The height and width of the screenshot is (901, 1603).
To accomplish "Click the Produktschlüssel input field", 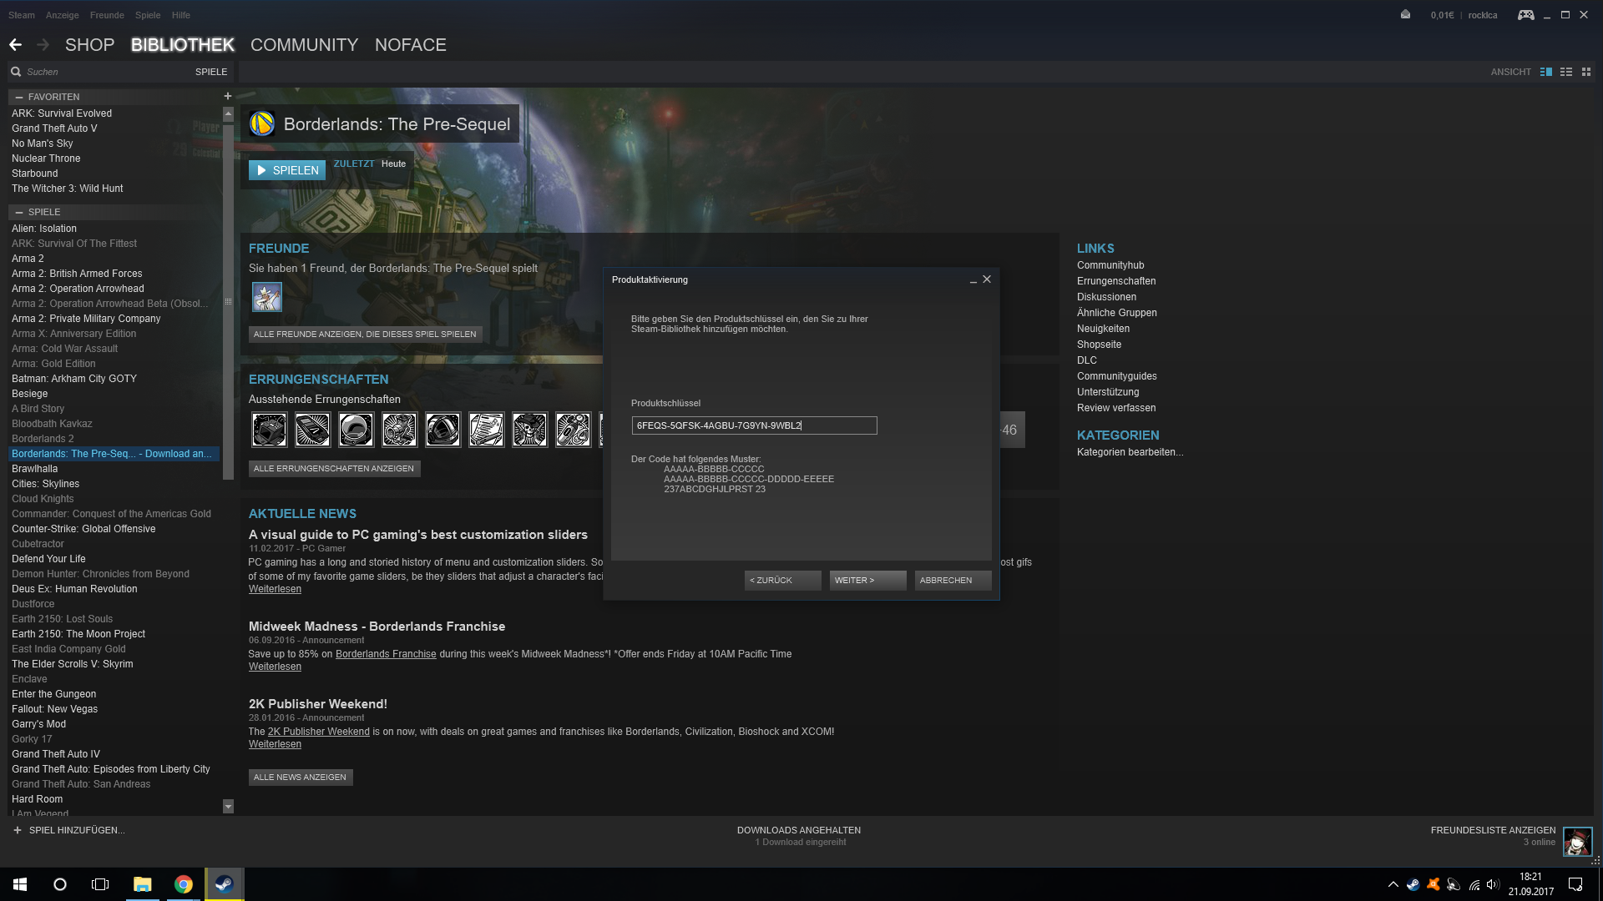I will 754,425.
